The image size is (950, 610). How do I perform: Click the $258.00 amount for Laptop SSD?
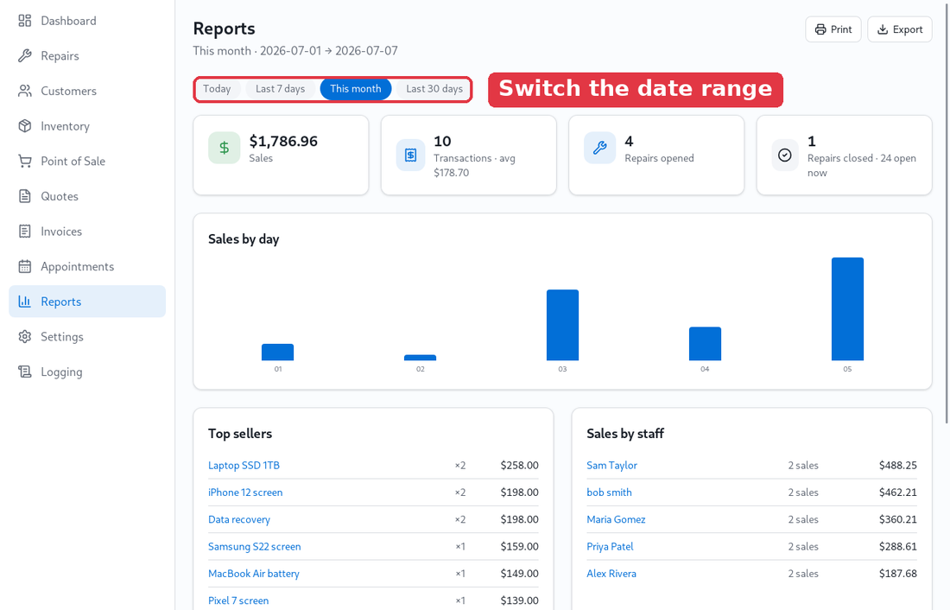tap(519, 466)
